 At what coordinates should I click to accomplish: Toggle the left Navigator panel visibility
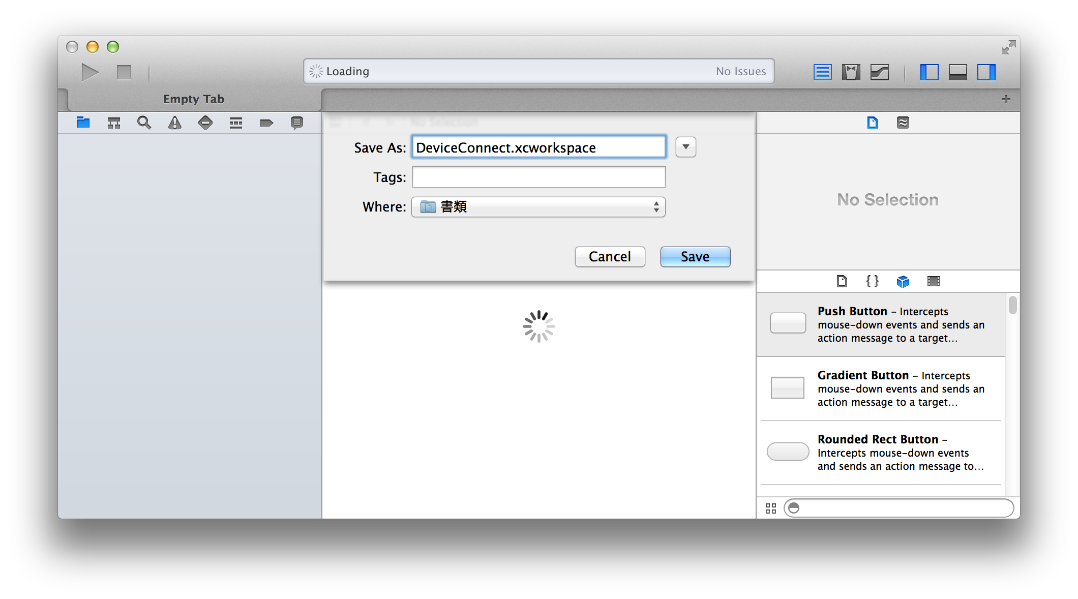click(930, 72)
